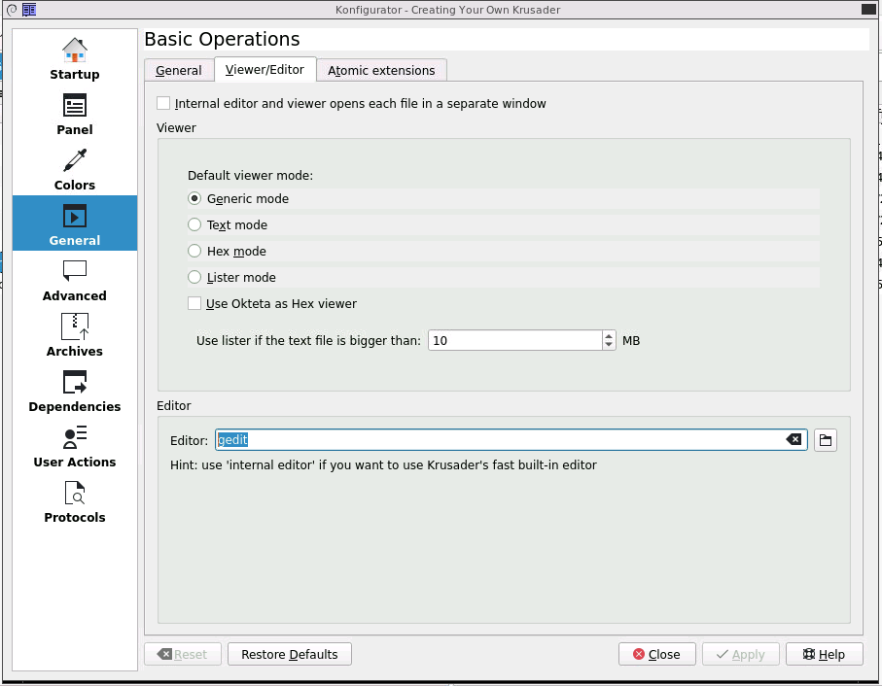This screenshot has width=882, height=686.
Task: Click the Reset button
Action: pos(183,654)
